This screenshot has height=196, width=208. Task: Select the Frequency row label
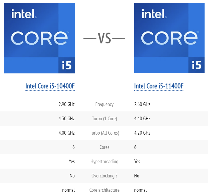click(104, 104)
